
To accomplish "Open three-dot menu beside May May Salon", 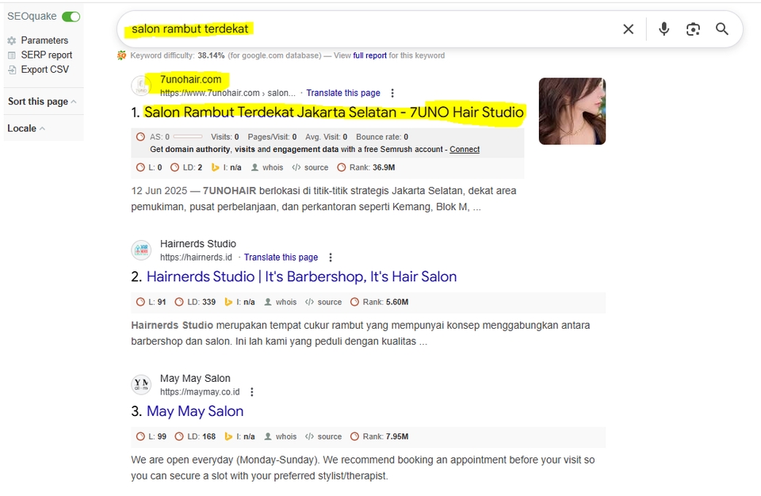I will pos(252,392).
